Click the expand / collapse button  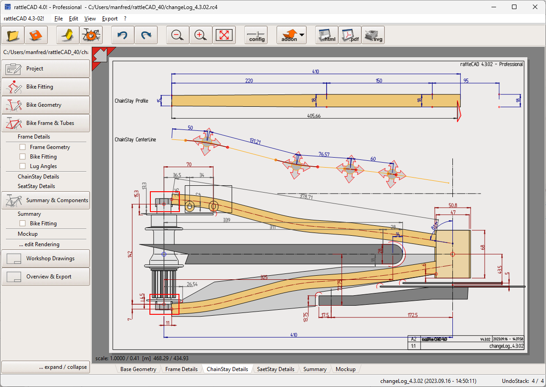tap(45, 367)
